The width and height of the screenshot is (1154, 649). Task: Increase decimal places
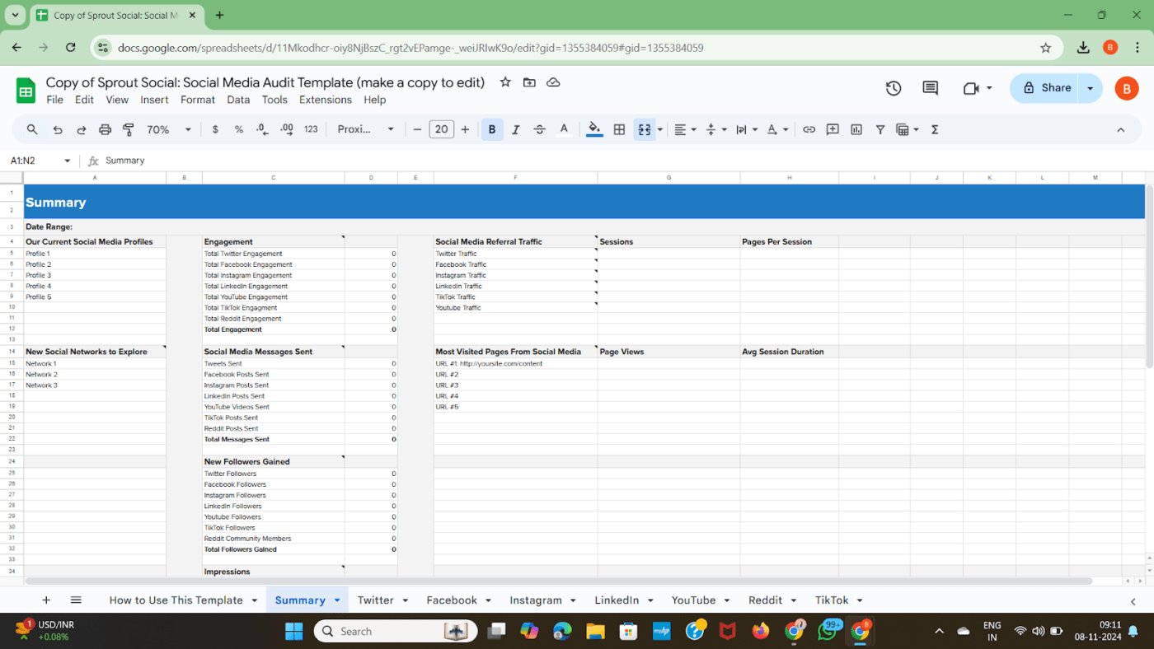point(287,129)
